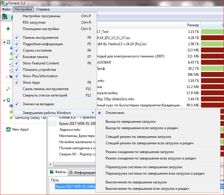Click Samsung Galaxy Tab device entry
The height and width of the screenshot is (195, 224).
[30, 118]
